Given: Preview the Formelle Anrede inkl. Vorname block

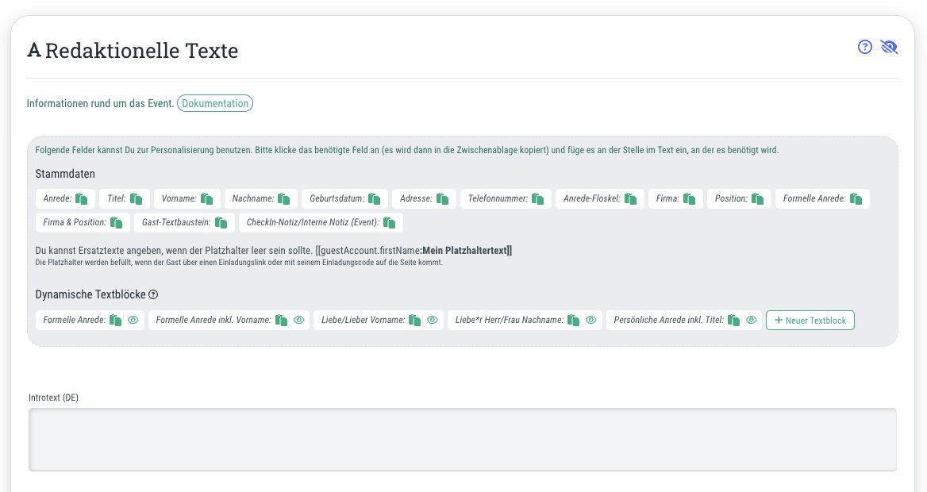Looking at the screenshot, I should tap(299, 320).
